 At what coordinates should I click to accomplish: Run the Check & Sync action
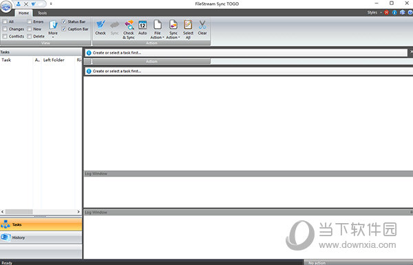coord(129,30)
